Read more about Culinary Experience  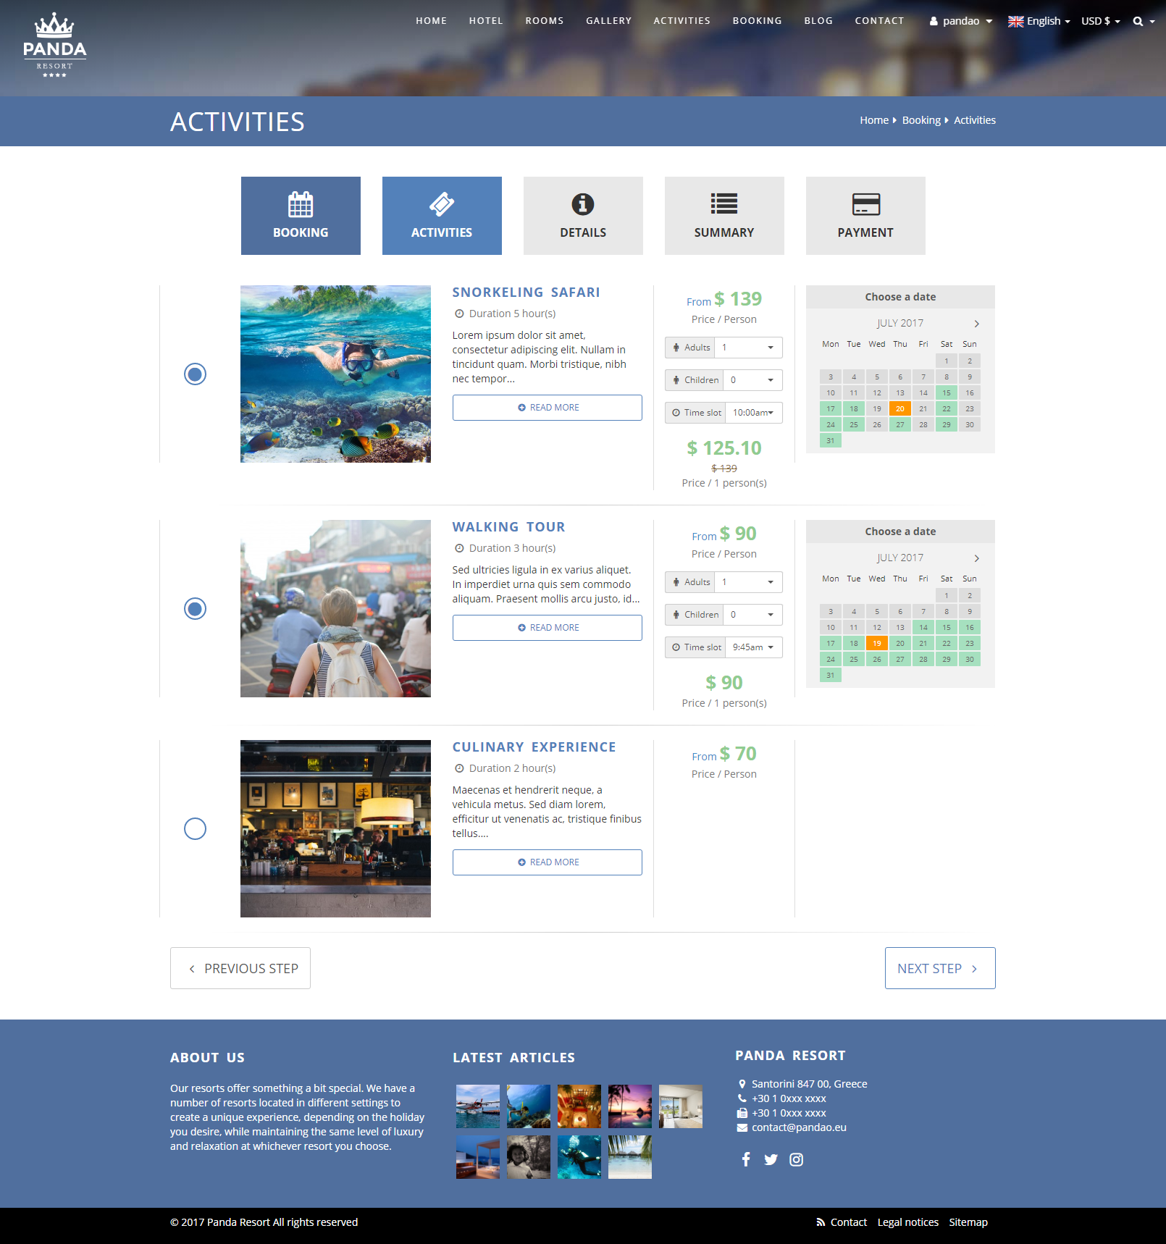[x=547, y=862]
